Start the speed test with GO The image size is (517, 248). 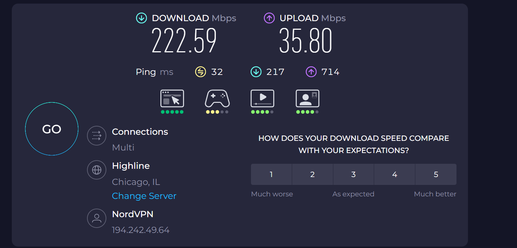(x=52, y=129)
